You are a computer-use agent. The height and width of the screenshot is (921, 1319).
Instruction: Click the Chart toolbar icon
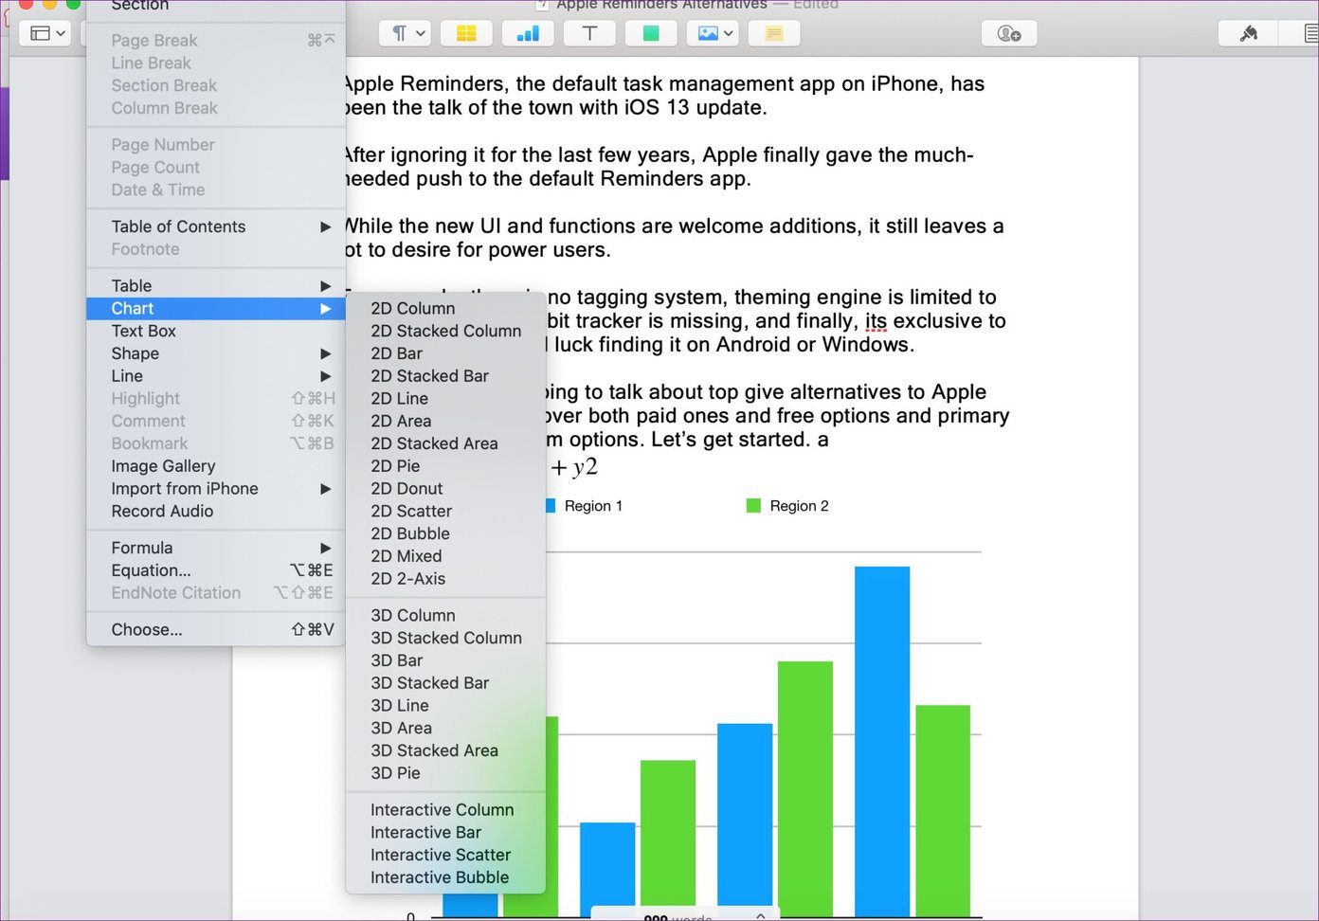528,33
